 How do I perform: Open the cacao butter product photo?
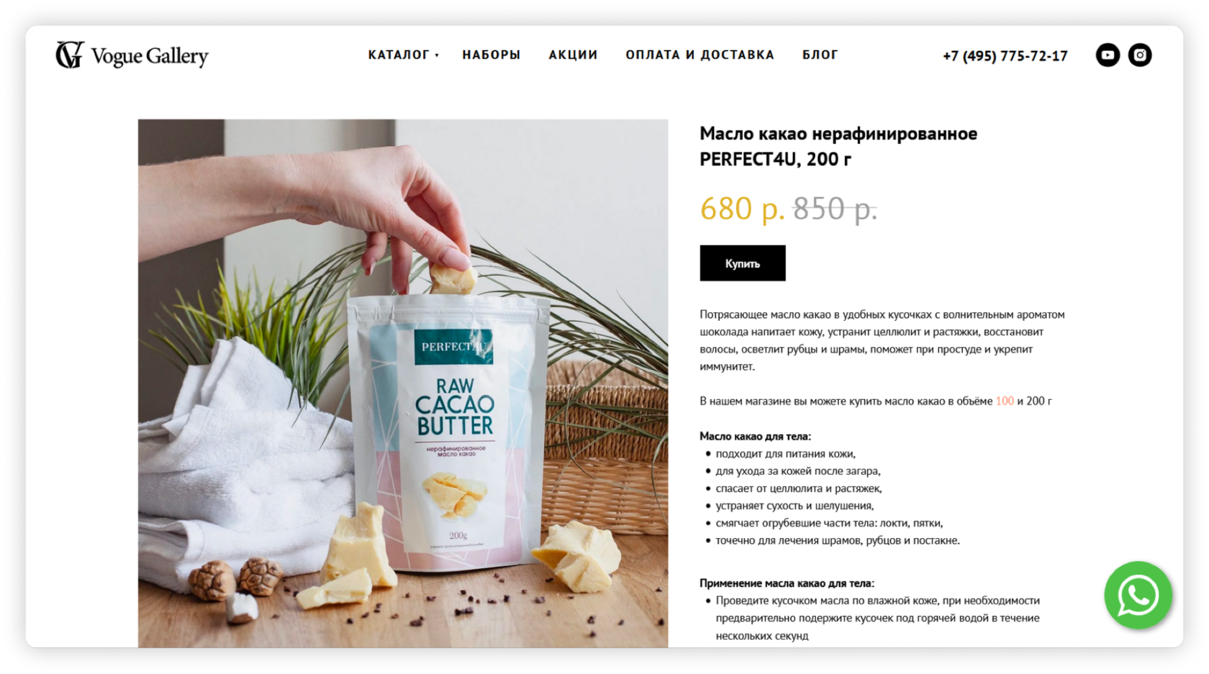tap(403, 383)
